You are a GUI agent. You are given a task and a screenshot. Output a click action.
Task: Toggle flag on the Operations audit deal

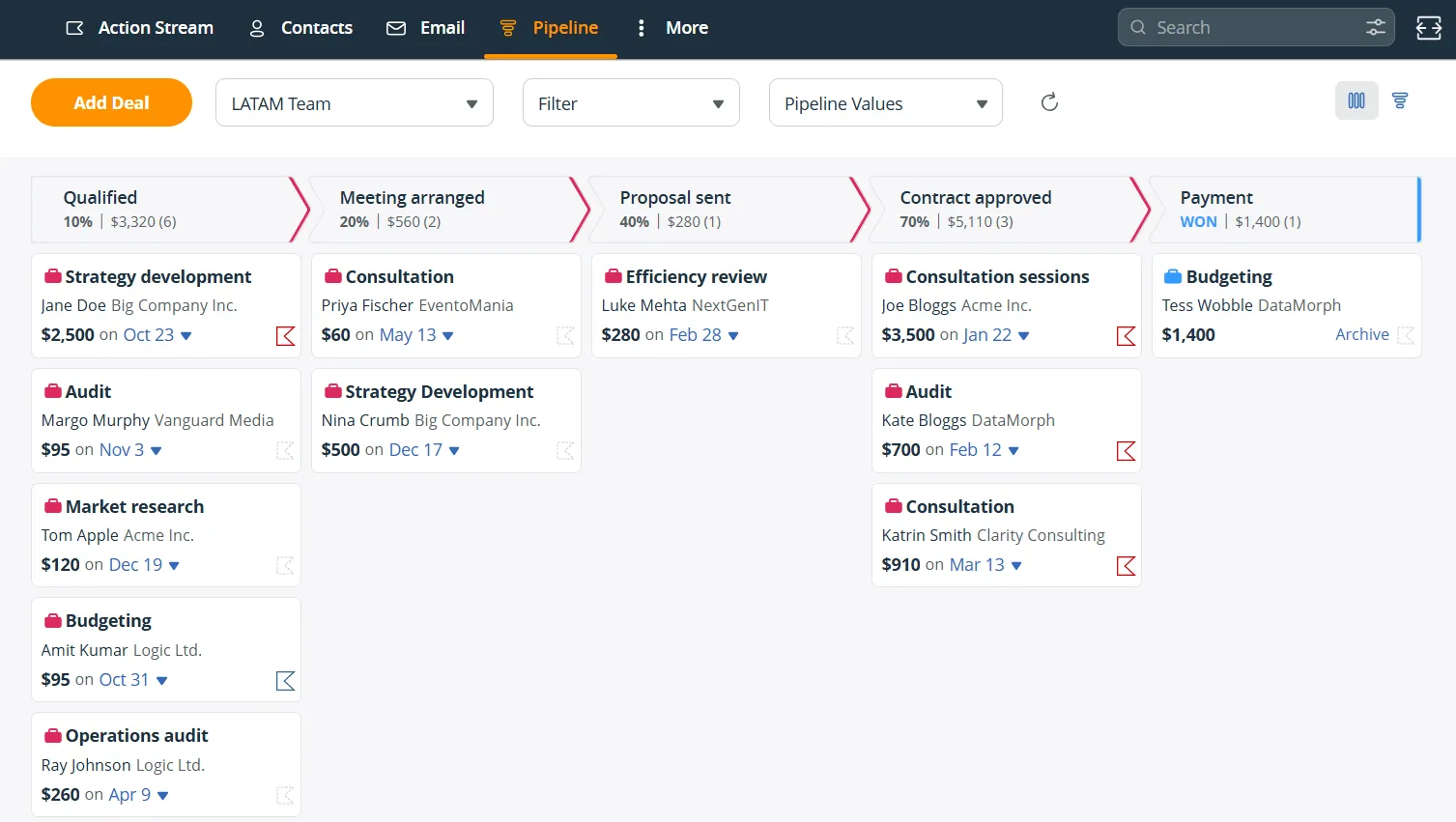coord(286,796)
